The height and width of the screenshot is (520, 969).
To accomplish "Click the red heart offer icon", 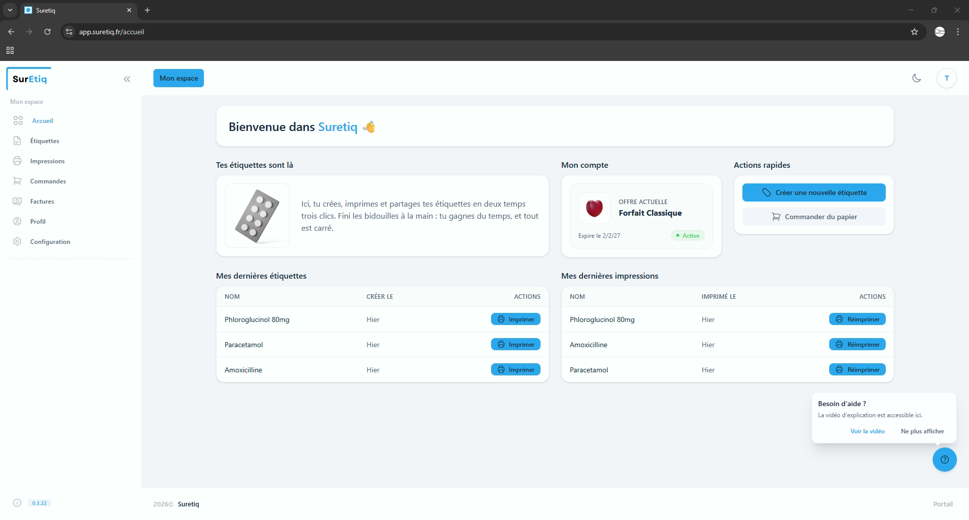I will tap(595, 208).
